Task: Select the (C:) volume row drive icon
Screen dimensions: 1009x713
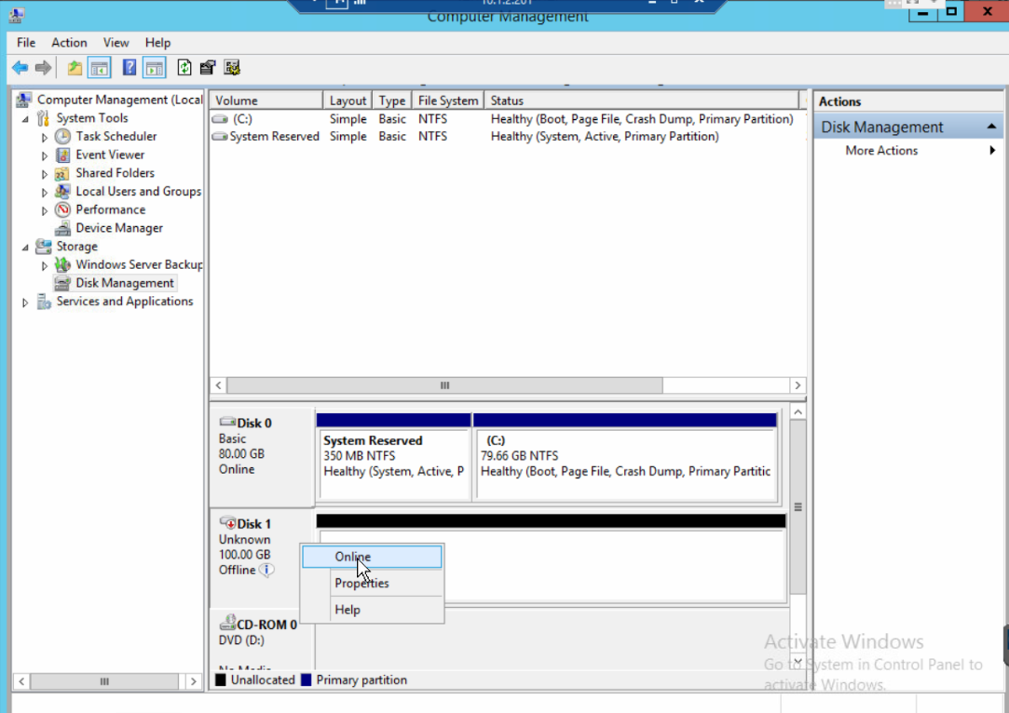Action: pos(220,119)
